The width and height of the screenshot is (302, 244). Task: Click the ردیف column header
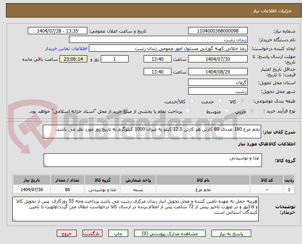[x=289, y=180]
